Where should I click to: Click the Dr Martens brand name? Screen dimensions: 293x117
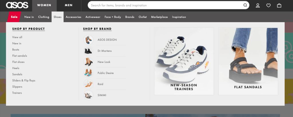click(105, 51)
